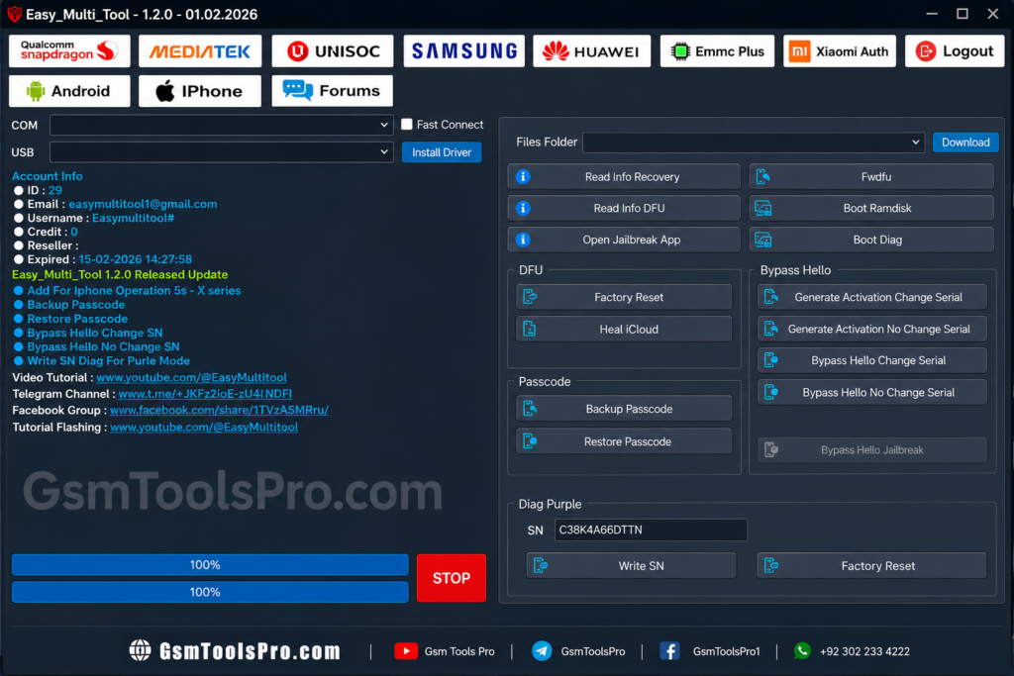
Task: Click the Logout button
Action: click(x=955, y=51)
